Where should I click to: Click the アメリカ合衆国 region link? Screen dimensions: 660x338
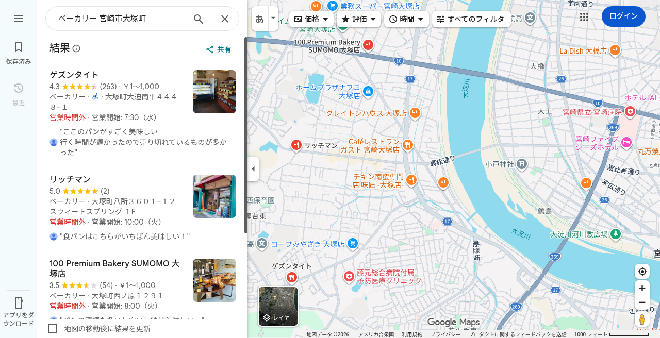[x=376, y=334]
